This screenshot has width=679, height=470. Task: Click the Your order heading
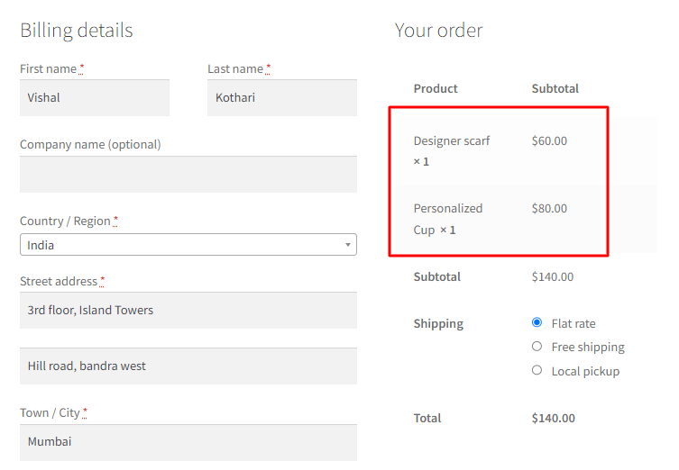(x=438, y=31)
